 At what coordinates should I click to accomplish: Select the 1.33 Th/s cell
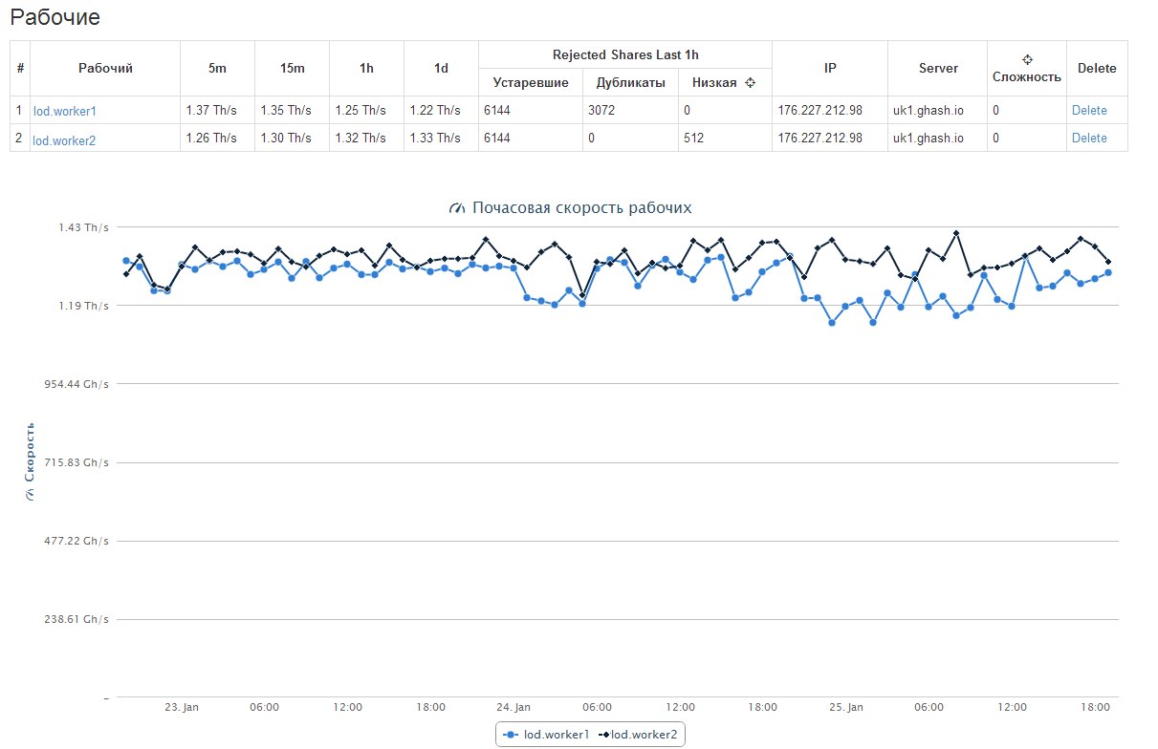tap(441, 139)
